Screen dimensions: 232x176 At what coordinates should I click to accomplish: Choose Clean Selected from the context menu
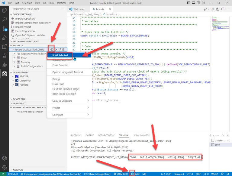(x=60, y=65)
